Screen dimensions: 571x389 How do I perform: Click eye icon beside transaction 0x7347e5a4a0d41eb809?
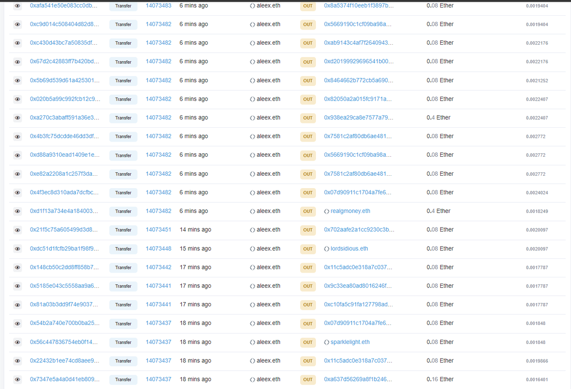(x=18, y=380)
